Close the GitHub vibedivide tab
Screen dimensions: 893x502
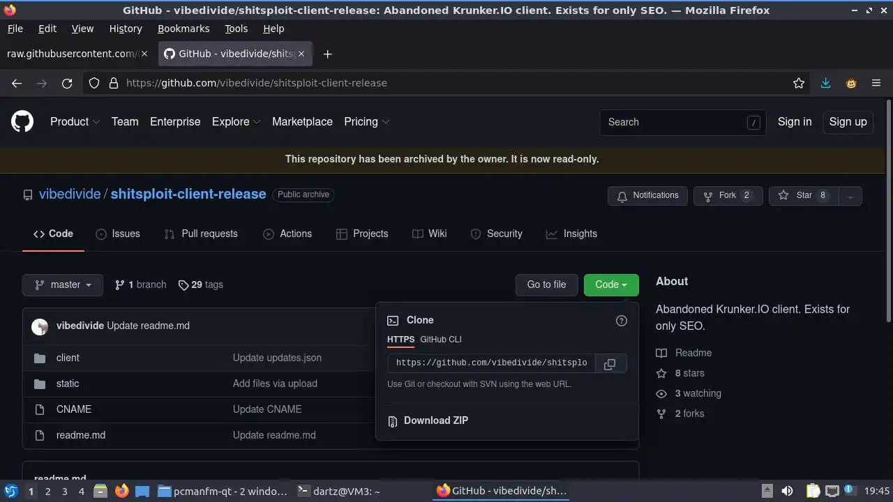pos(301,54)
